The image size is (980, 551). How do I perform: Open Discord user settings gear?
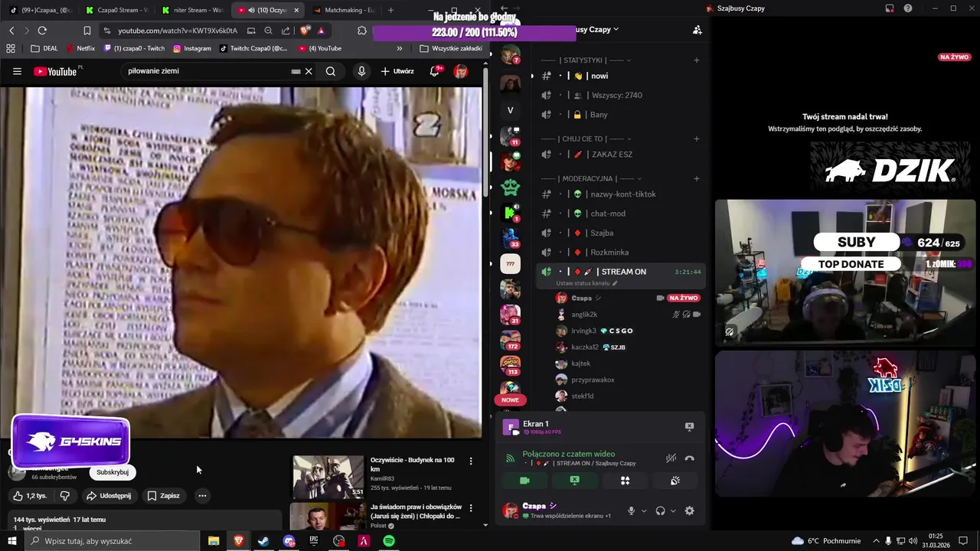[689, 511]
